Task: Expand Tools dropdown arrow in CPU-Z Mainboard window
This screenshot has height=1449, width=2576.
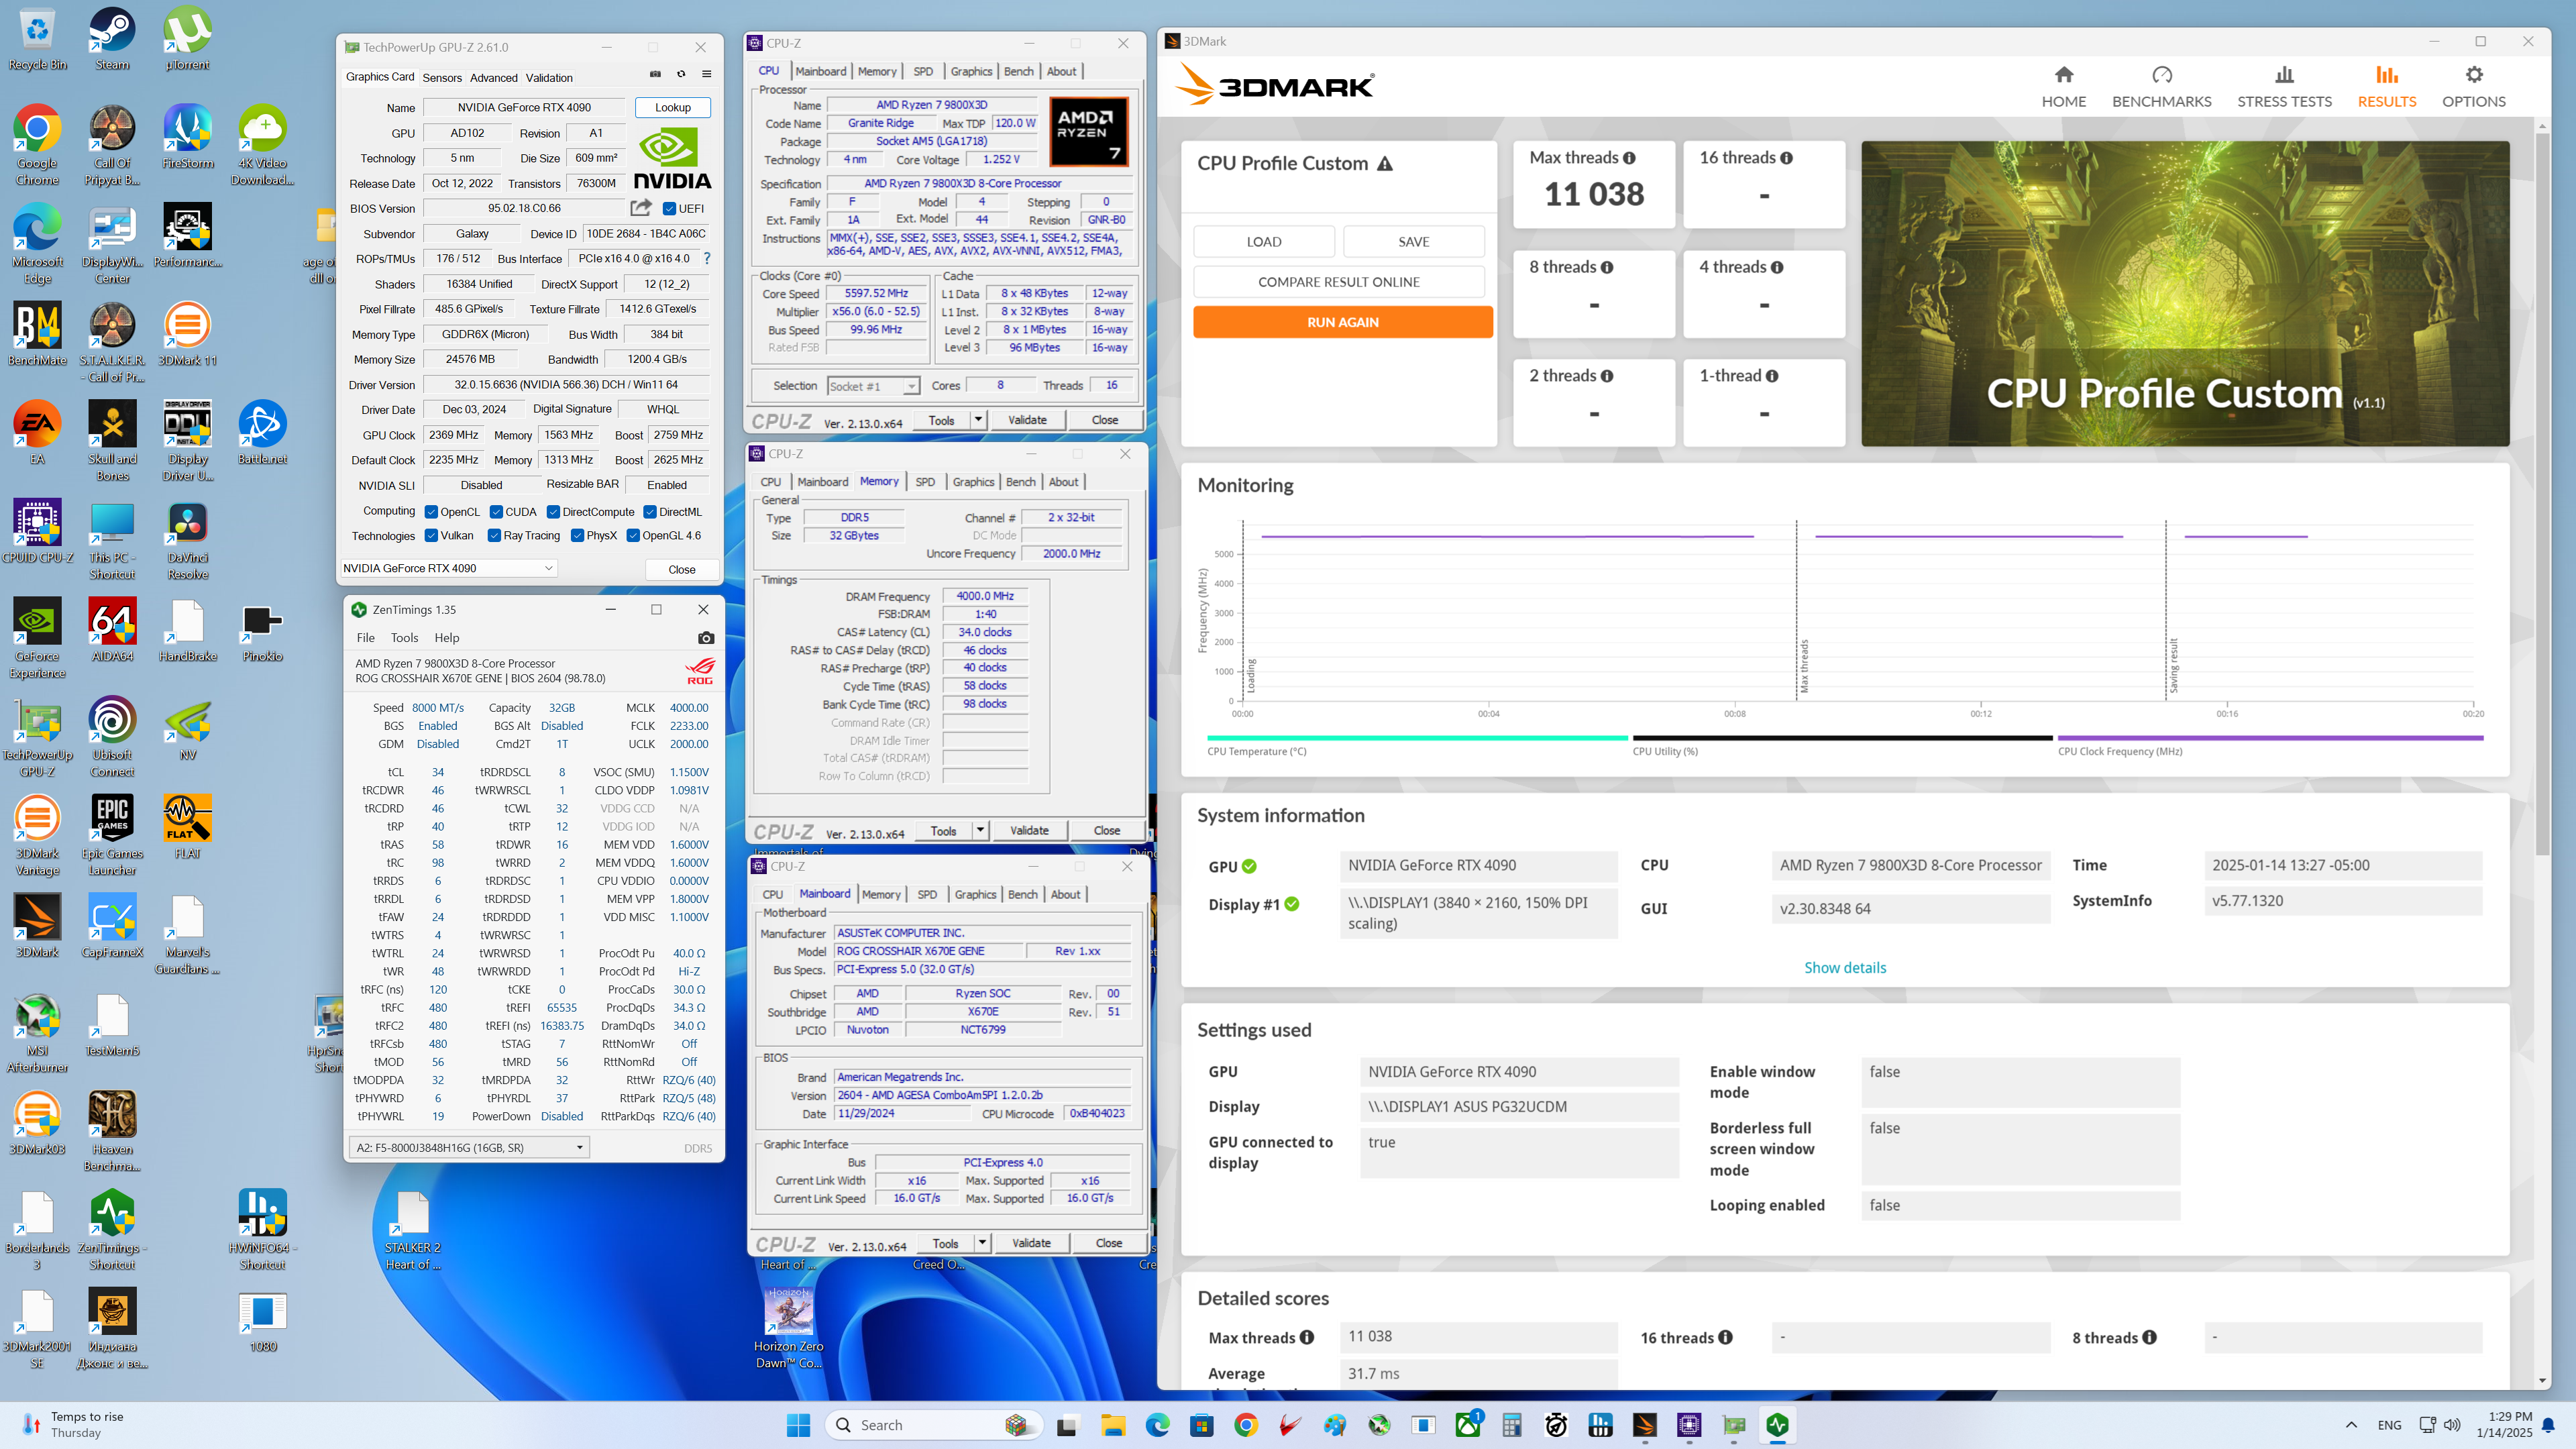Action: pos(982,1243)
